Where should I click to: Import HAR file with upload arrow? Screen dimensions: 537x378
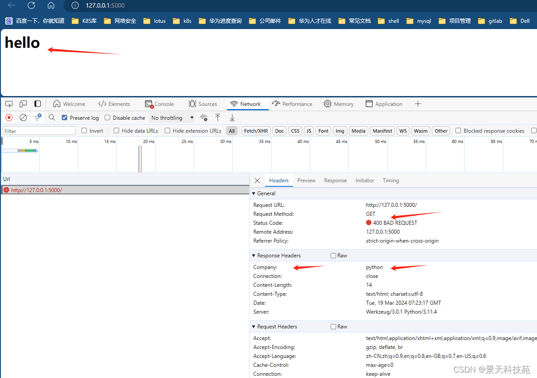click(217, 118)
